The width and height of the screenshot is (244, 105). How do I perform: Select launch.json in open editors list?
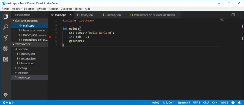pos(29,35)
